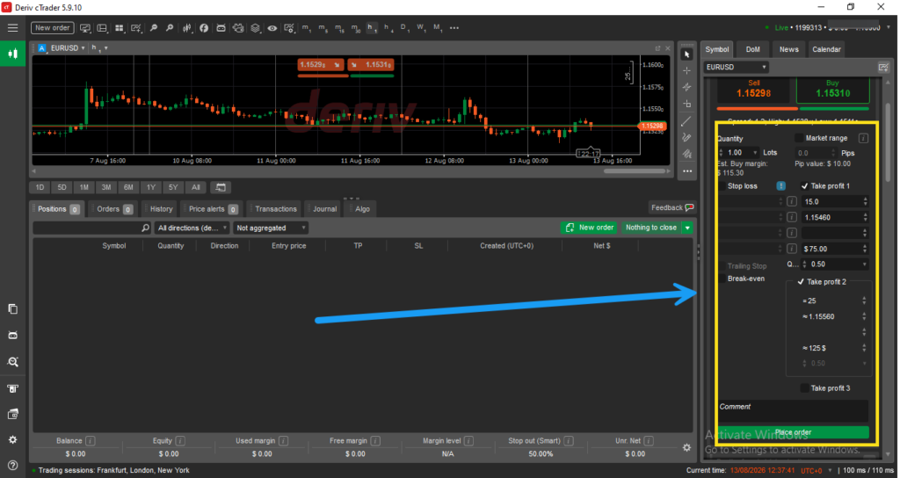Expand the All directions filter dropdown
This screenshot has height=478, width=900.
click(x=192, y=228)
